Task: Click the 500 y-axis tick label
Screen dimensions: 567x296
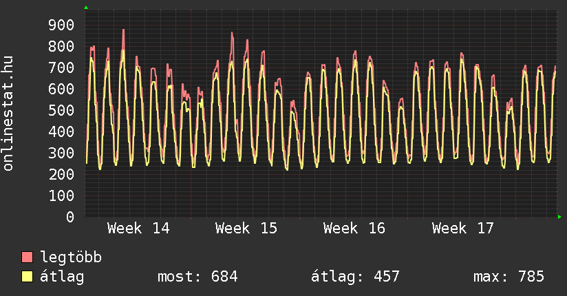Action: [61, 111]
